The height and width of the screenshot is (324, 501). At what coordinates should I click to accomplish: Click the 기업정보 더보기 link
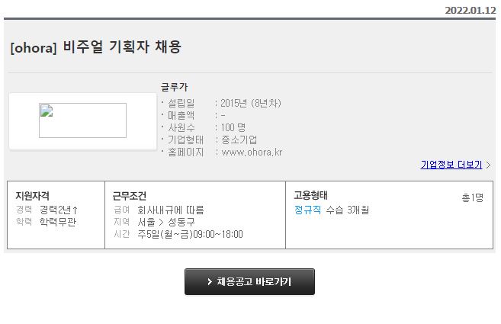[x=451, y=165]
